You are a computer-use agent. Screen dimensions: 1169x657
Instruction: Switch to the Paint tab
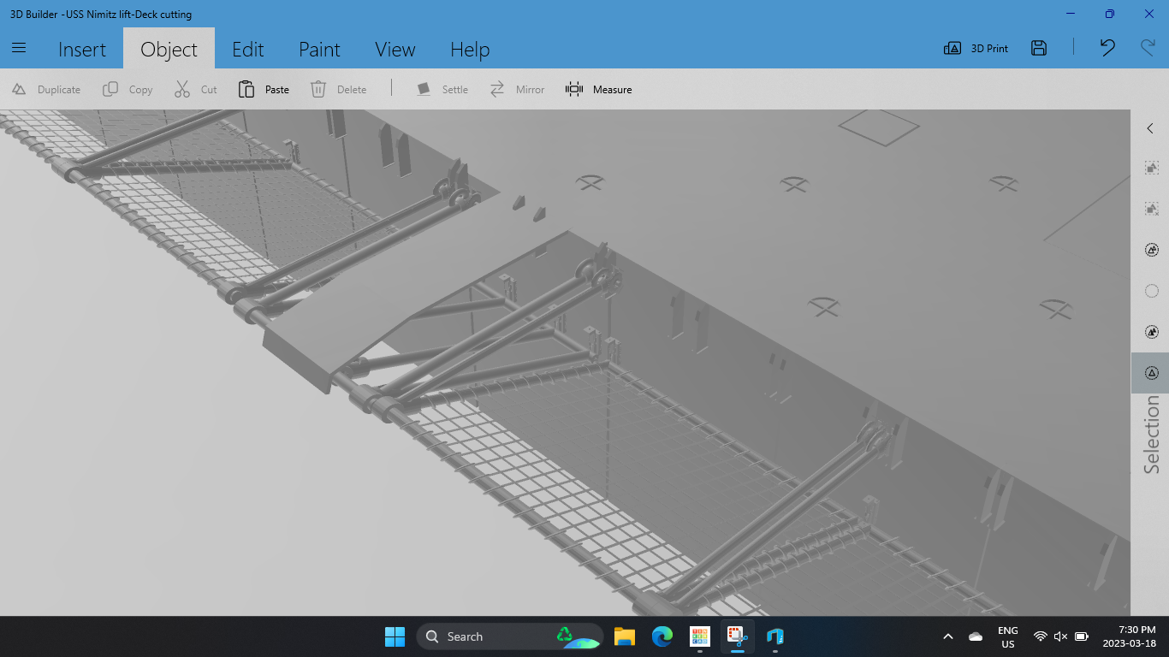pos(319,50)
